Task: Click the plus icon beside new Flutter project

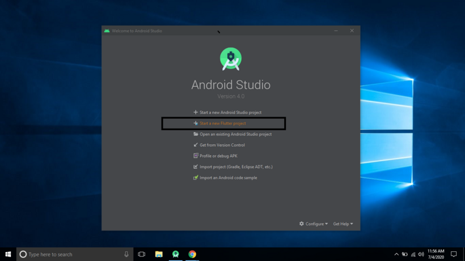Action: 196,123
